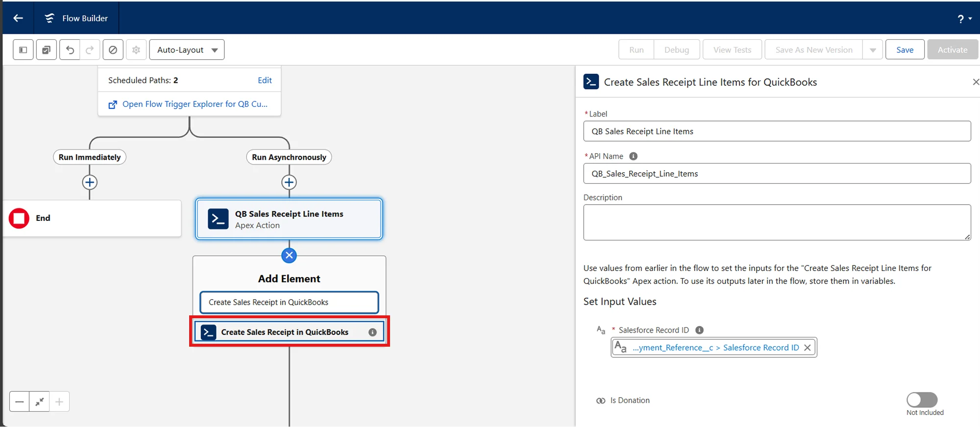Open the help question mark menu
This screenshot has width=980, height=427.
964,19
